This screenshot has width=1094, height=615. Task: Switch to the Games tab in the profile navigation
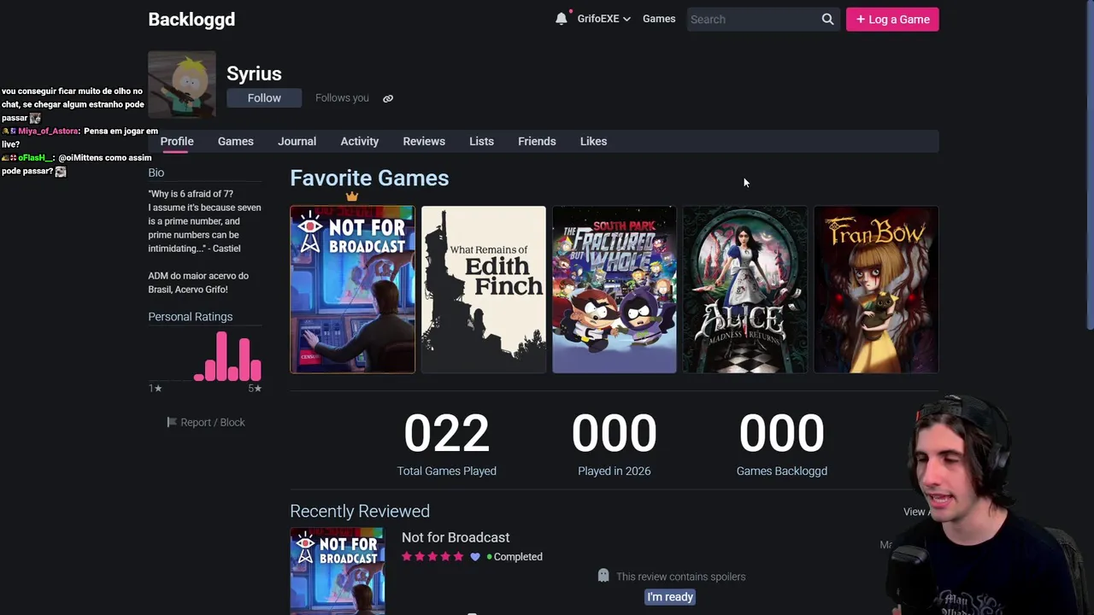236,141
